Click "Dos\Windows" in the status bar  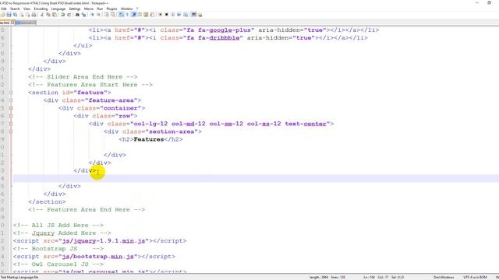click(x=444, y=277)
